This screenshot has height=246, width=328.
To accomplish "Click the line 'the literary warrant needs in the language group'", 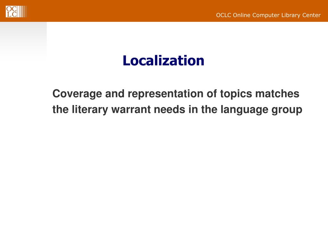I will pos(177,110).
